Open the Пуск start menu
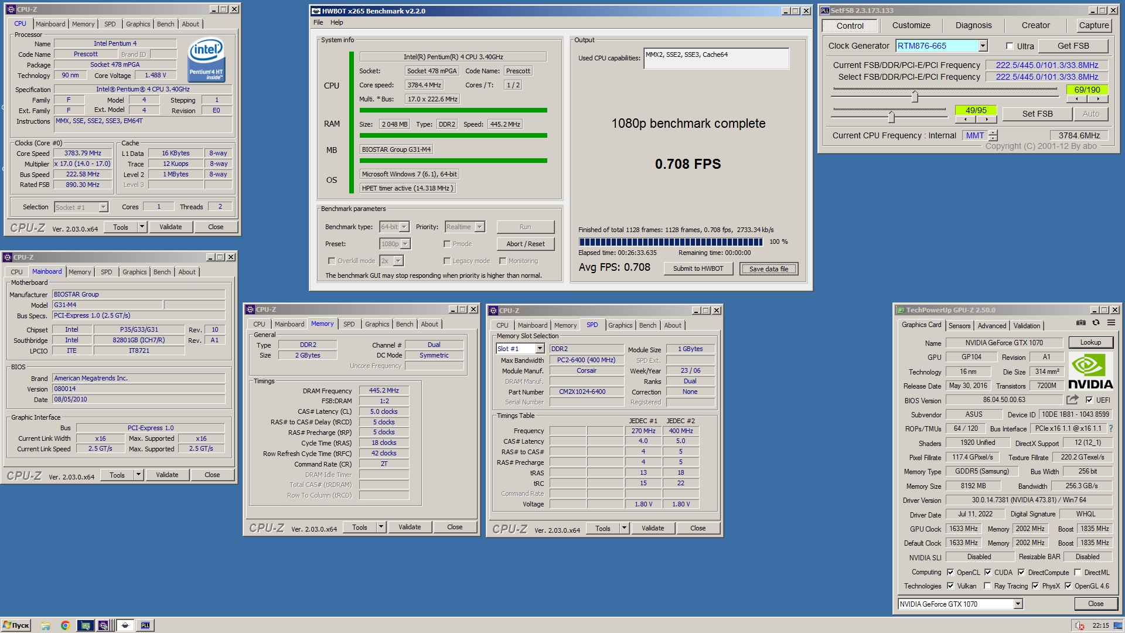1125x633 pixels. coord(16,625)
